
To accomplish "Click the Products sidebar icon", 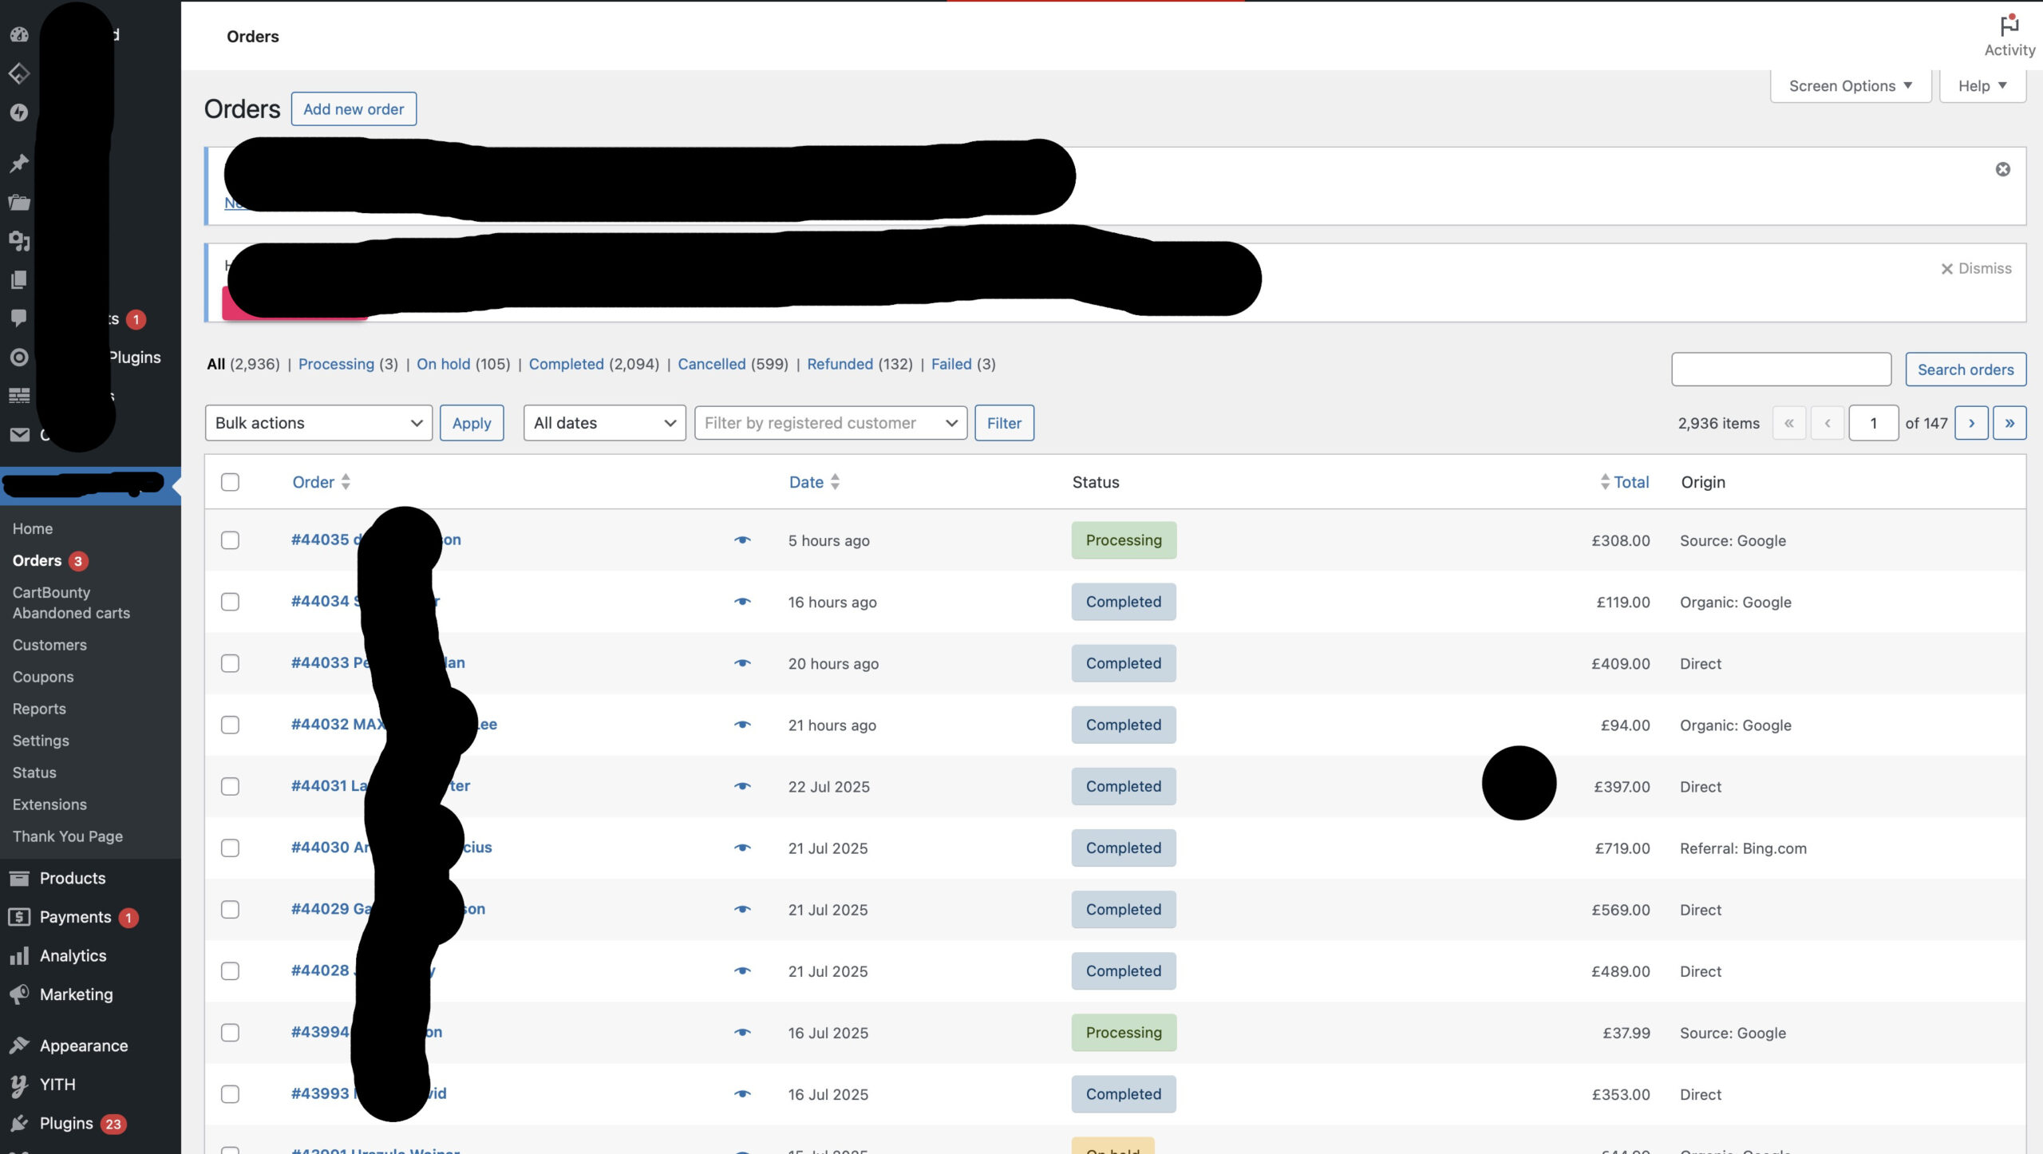I will 19,878.
